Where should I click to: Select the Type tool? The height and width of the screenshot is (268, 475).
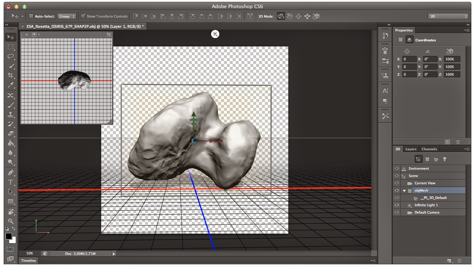pyautogui.click(x=11, y=182)
